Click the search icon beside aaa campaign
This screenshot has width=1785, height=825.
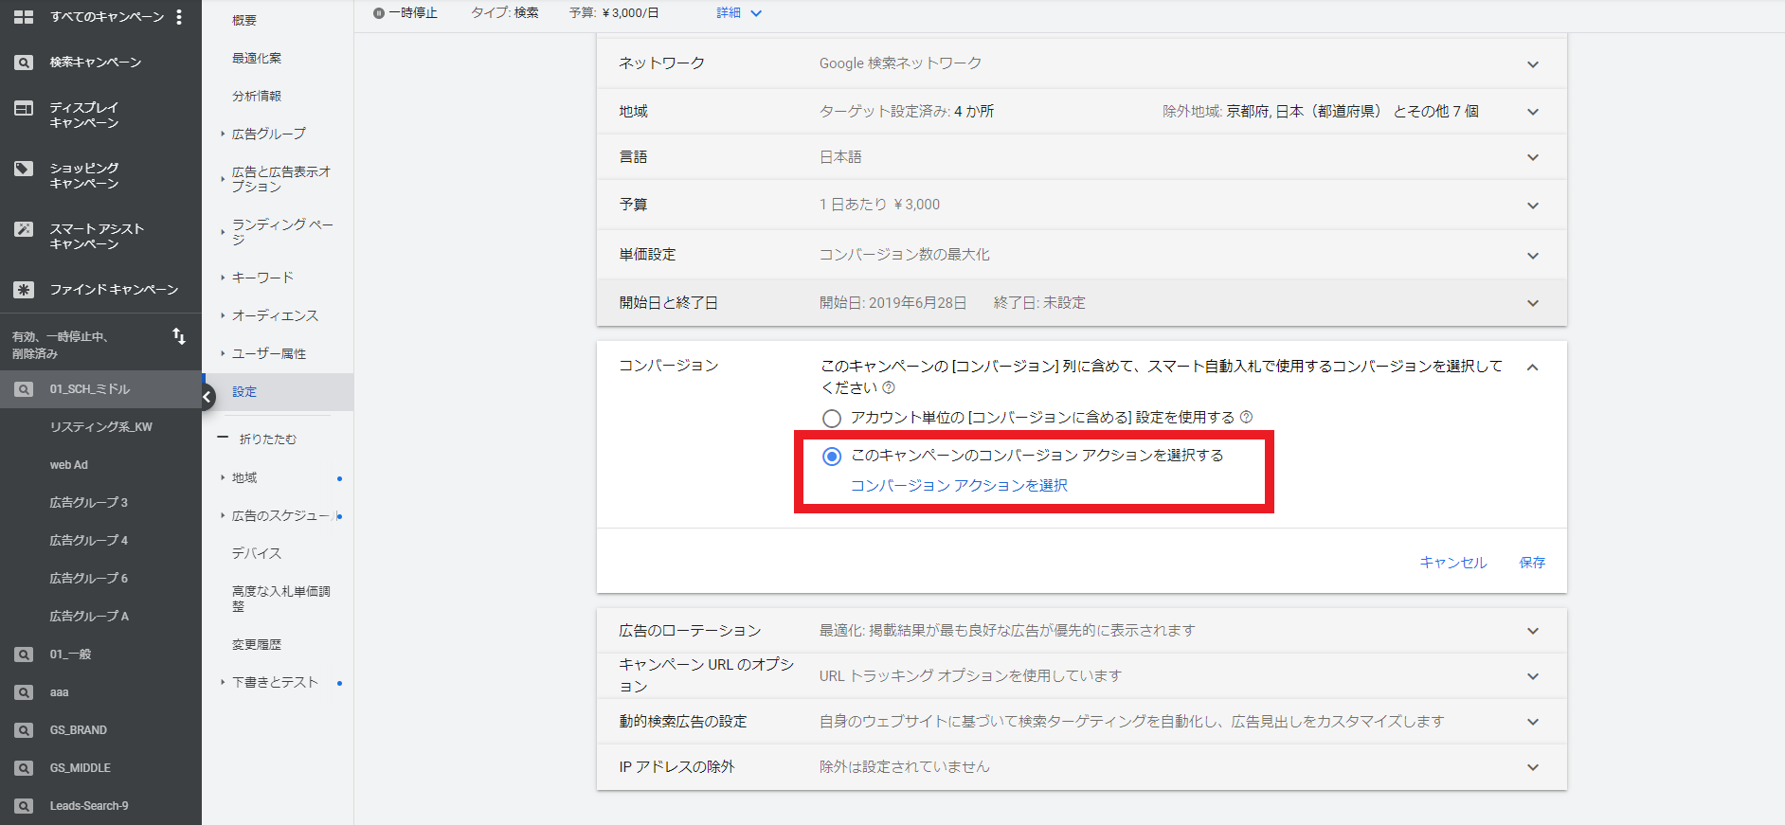click(24, 692)
